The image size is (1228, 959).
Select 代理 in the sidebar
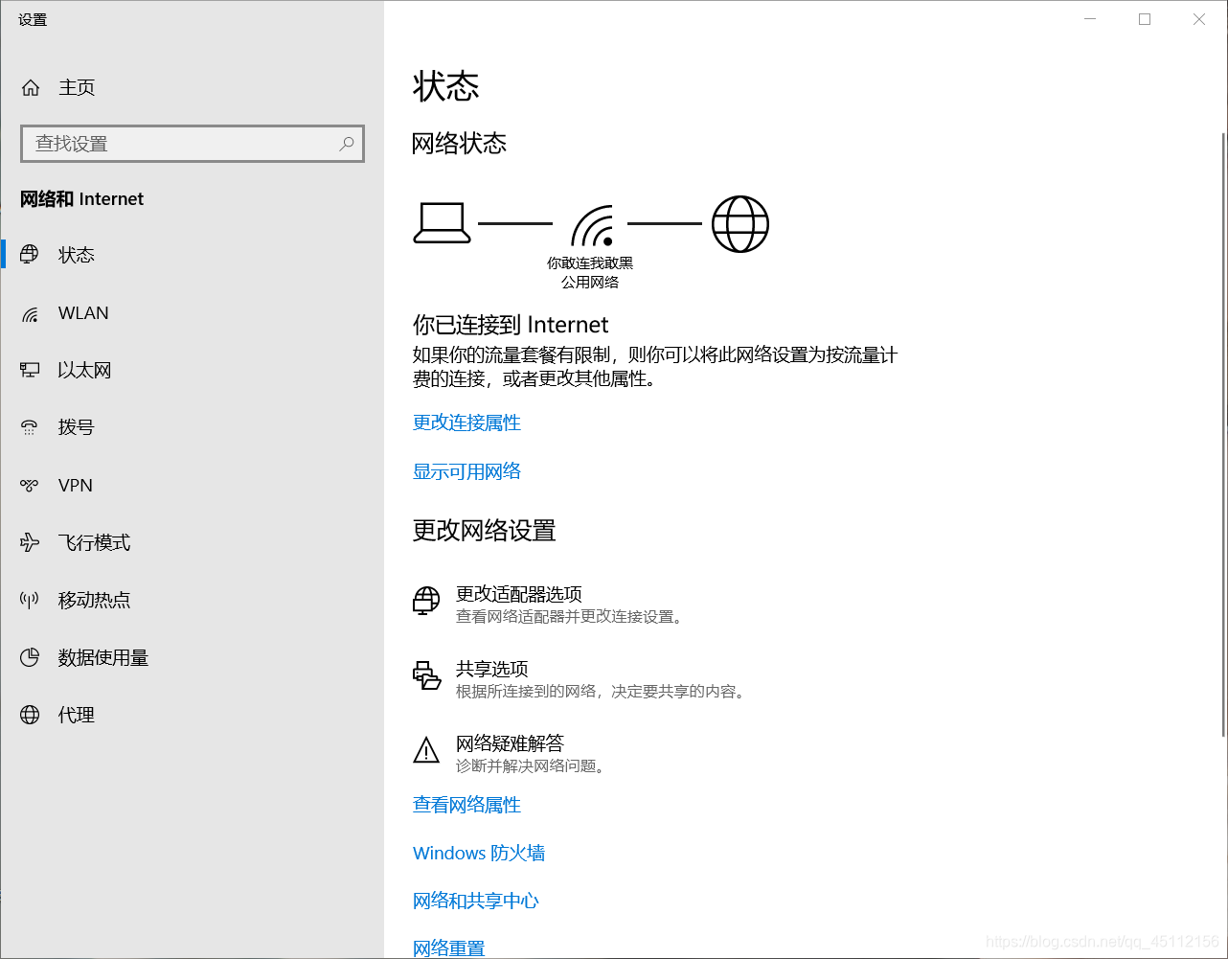[192, 715]
